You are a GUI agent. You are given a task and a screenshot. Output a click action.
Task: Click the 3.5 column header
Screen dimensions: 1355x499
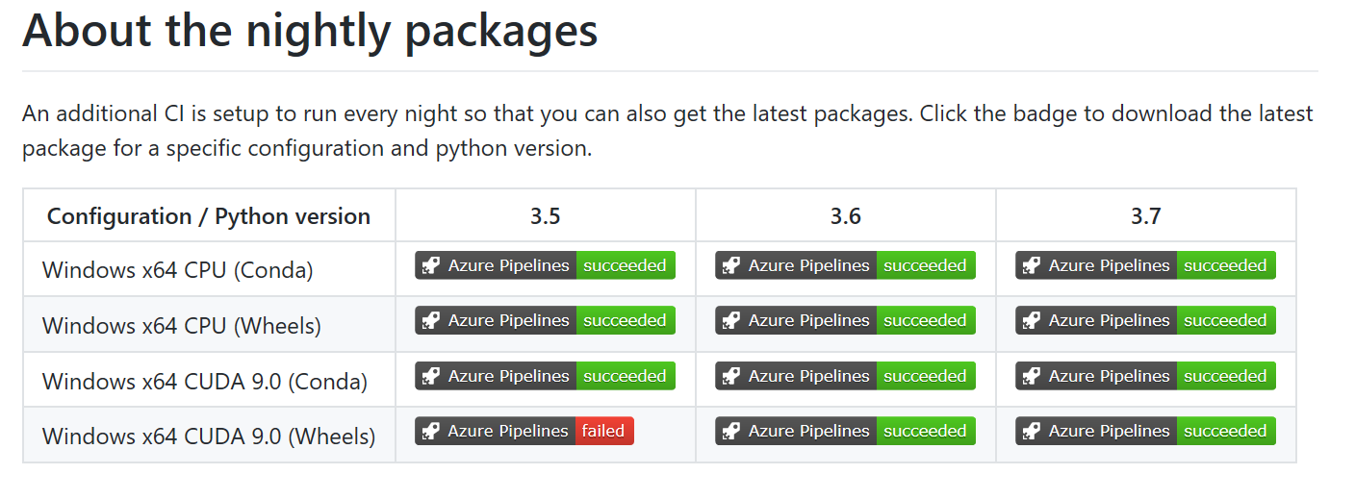point(545,216)
